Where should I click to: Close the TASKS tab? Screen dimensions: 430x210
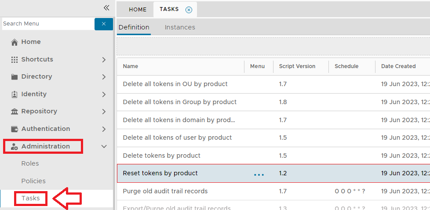point(189,10)
